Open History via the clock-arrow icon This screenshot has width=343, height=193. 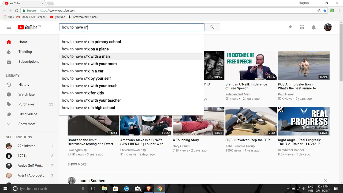point(9,85)
